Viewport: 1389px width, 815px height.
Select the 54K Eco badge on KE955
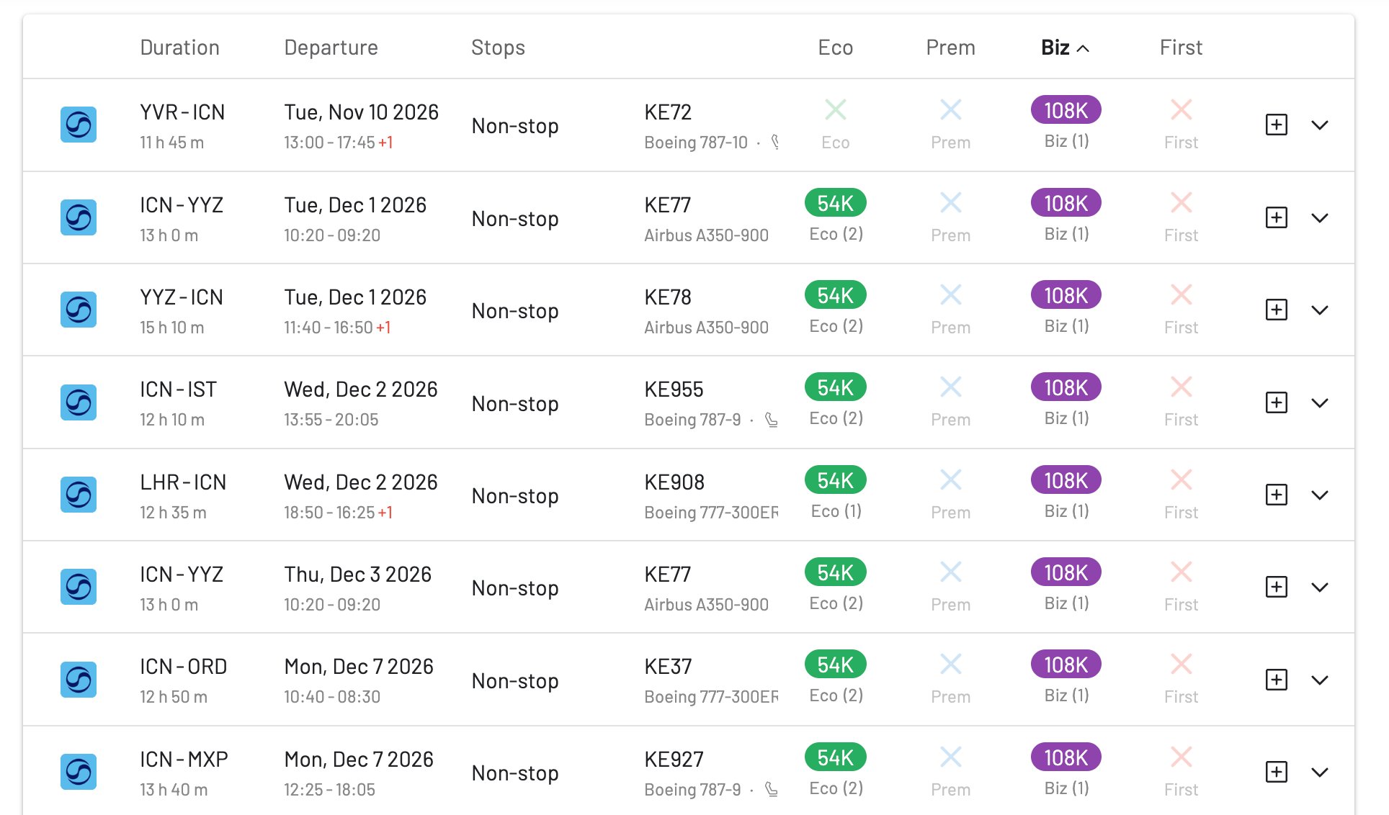[x=834, y=387]
